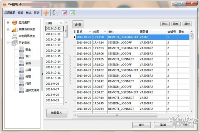Click the VA2K3 server cell at 17:07:14
Viewport: 200px width, 133px height.
coord(153,98)
